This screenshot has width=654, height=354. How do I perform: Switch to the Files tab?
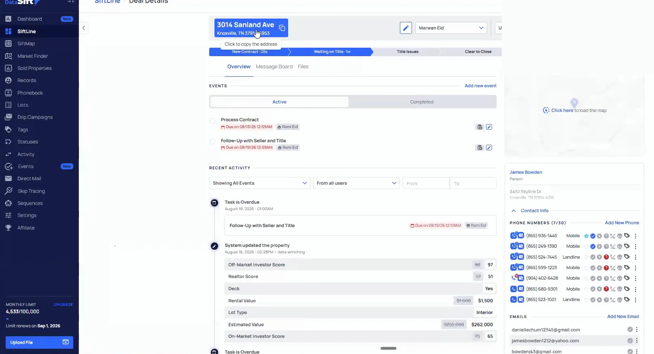pos(303,67)
